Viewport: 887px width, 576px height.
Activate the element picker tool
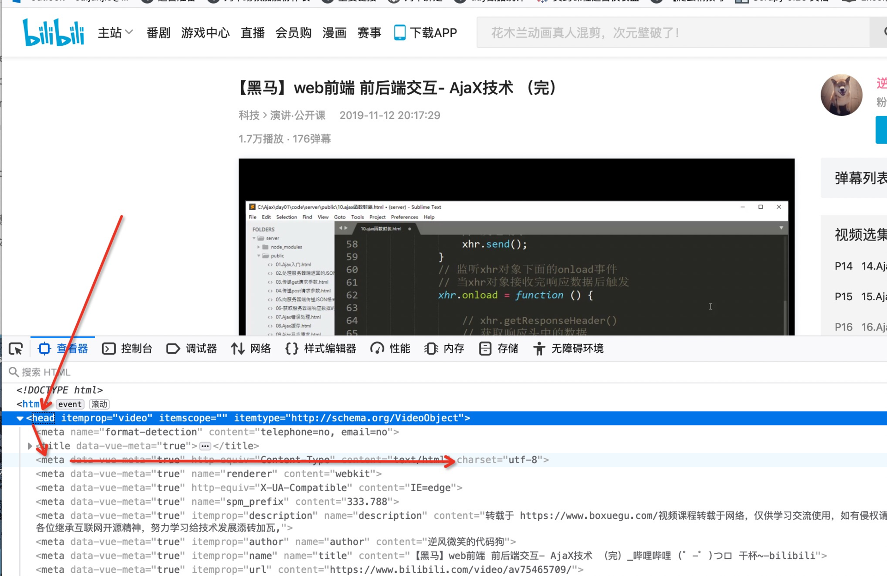click(x=16, y=349)
